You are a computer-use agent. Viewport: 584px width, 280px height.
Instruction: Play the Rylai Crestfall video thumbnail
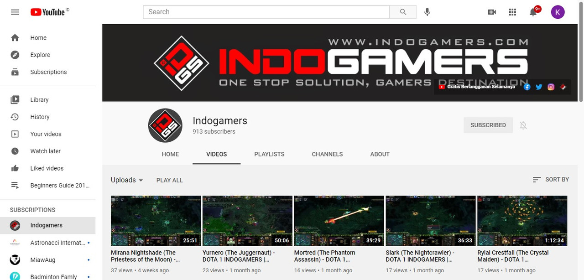click(522, 221)
